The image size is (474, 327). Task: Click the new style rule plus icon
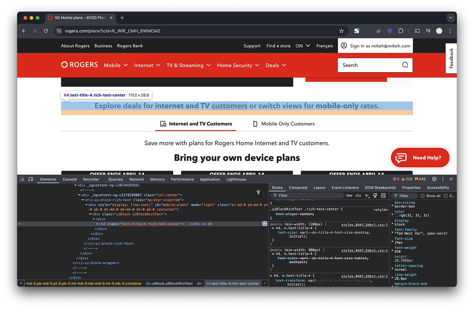[x=367, y=195]
